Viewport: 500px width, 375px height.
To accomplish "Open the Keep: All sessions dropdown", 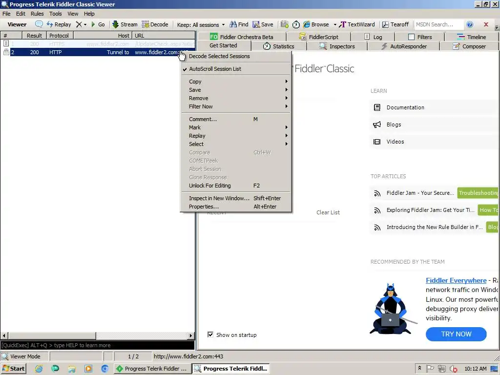I will [201, 24].
